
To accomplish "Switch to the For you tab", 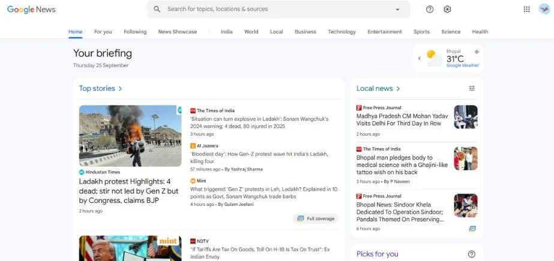I will click(103, 32).
